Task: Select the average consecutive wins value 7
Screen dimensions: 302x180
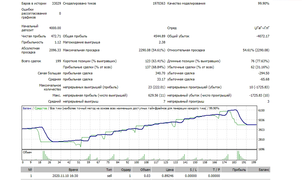Action: pos(164,102)
